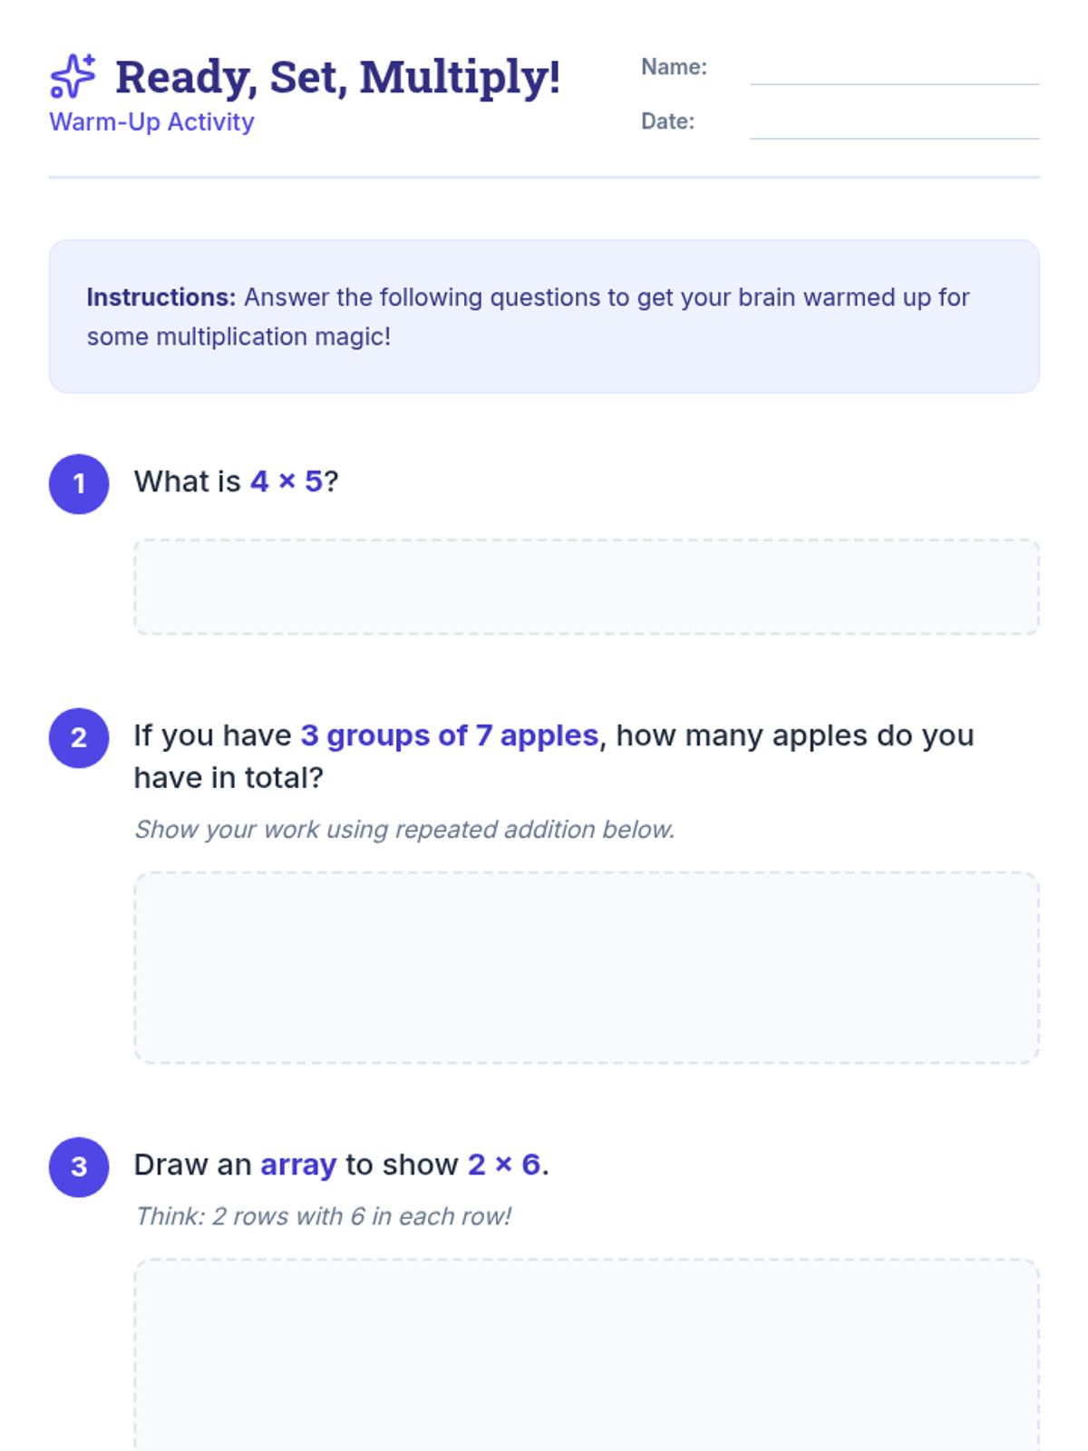Click the "Show your work" hint text
1088x1451 pixels.
[404, 830]
